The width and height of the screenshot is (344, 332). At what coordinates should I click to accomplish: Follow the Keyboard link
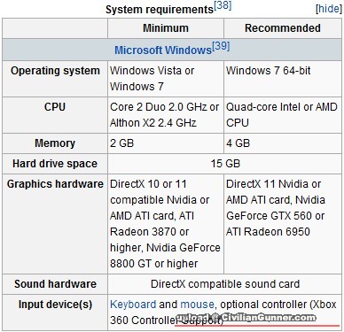pos(133,305)
